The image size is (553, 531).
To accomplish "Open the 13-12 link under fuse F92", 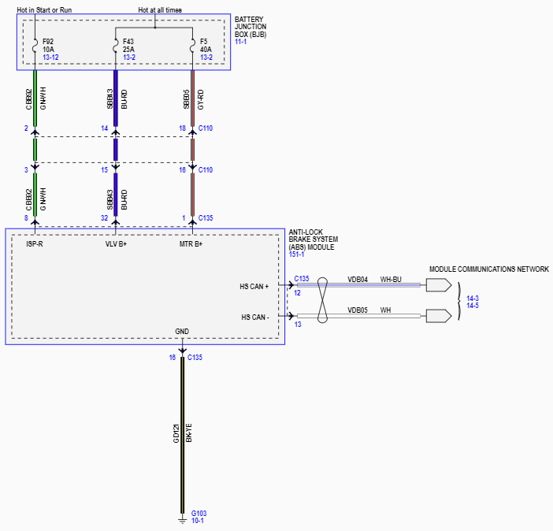I will [50, 58].
